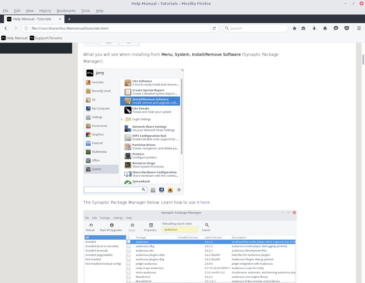The height and width of the screenshot is (283, 365).
Task: Open the Pocket icon in toolbar
Action: [346, 28]
